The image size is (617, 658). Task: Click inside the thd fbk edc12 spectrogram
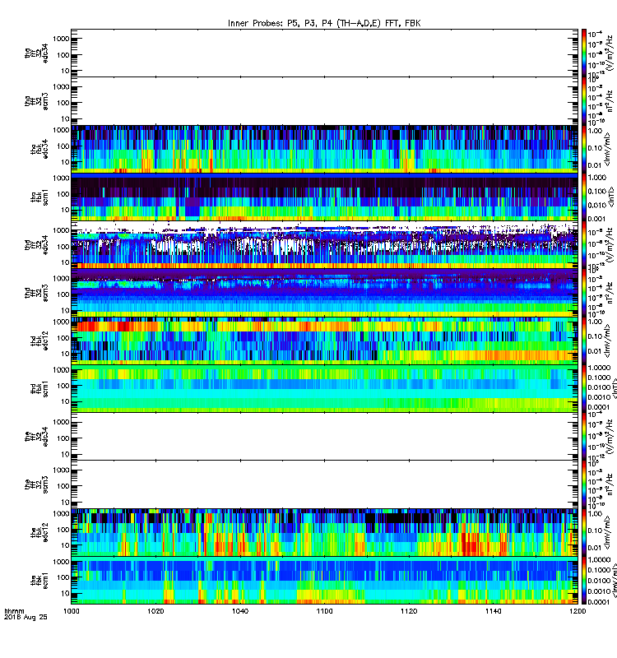324,341
